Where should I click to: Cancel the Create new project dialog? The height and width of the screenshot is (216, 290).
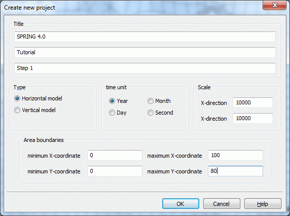click(x=222, y=204)
